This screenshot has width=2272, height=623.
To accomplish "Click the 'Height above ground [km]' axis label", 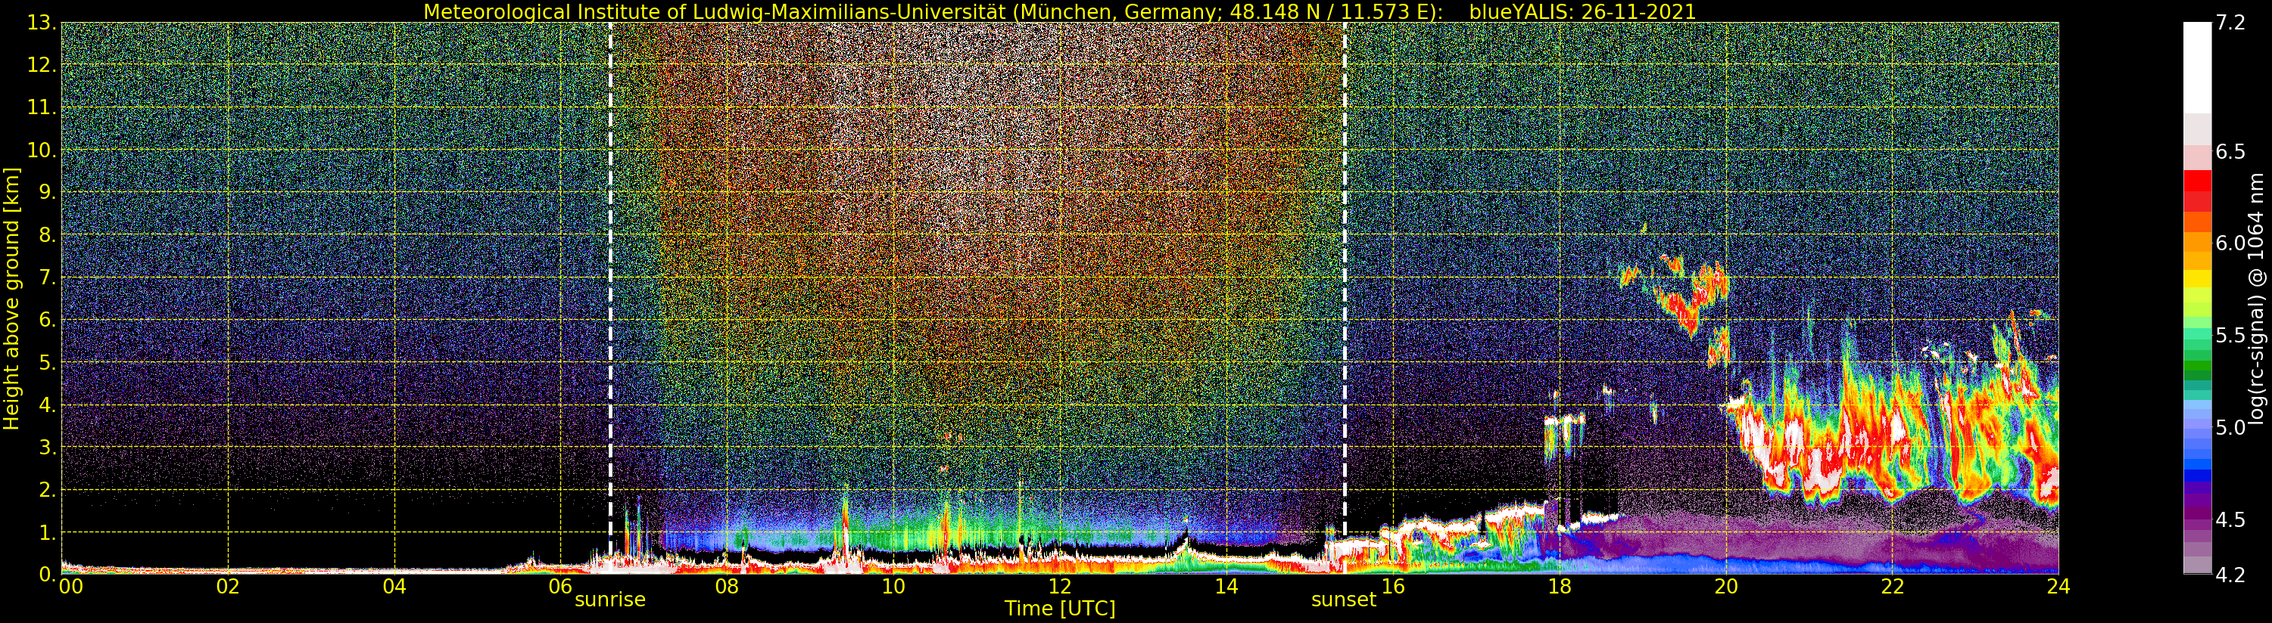I will coord(11,298).
